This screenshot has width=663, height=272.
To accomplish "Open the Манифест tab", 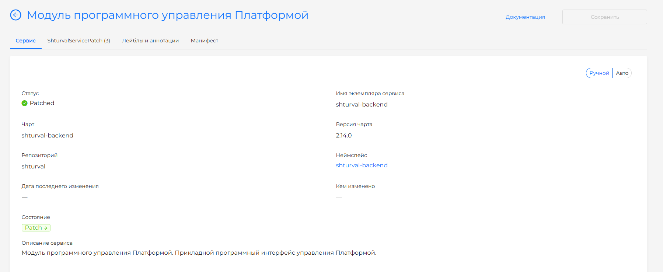I will click(x=205, y=41).
